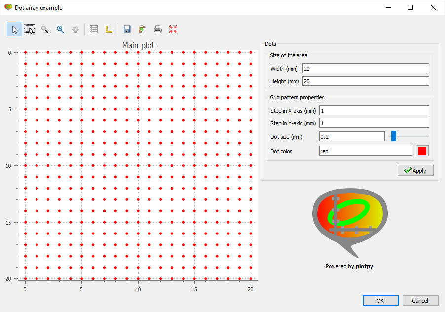Click the Dot size slider handle
The height and width of the screenshot is (312, 445).
coord(394,136)
